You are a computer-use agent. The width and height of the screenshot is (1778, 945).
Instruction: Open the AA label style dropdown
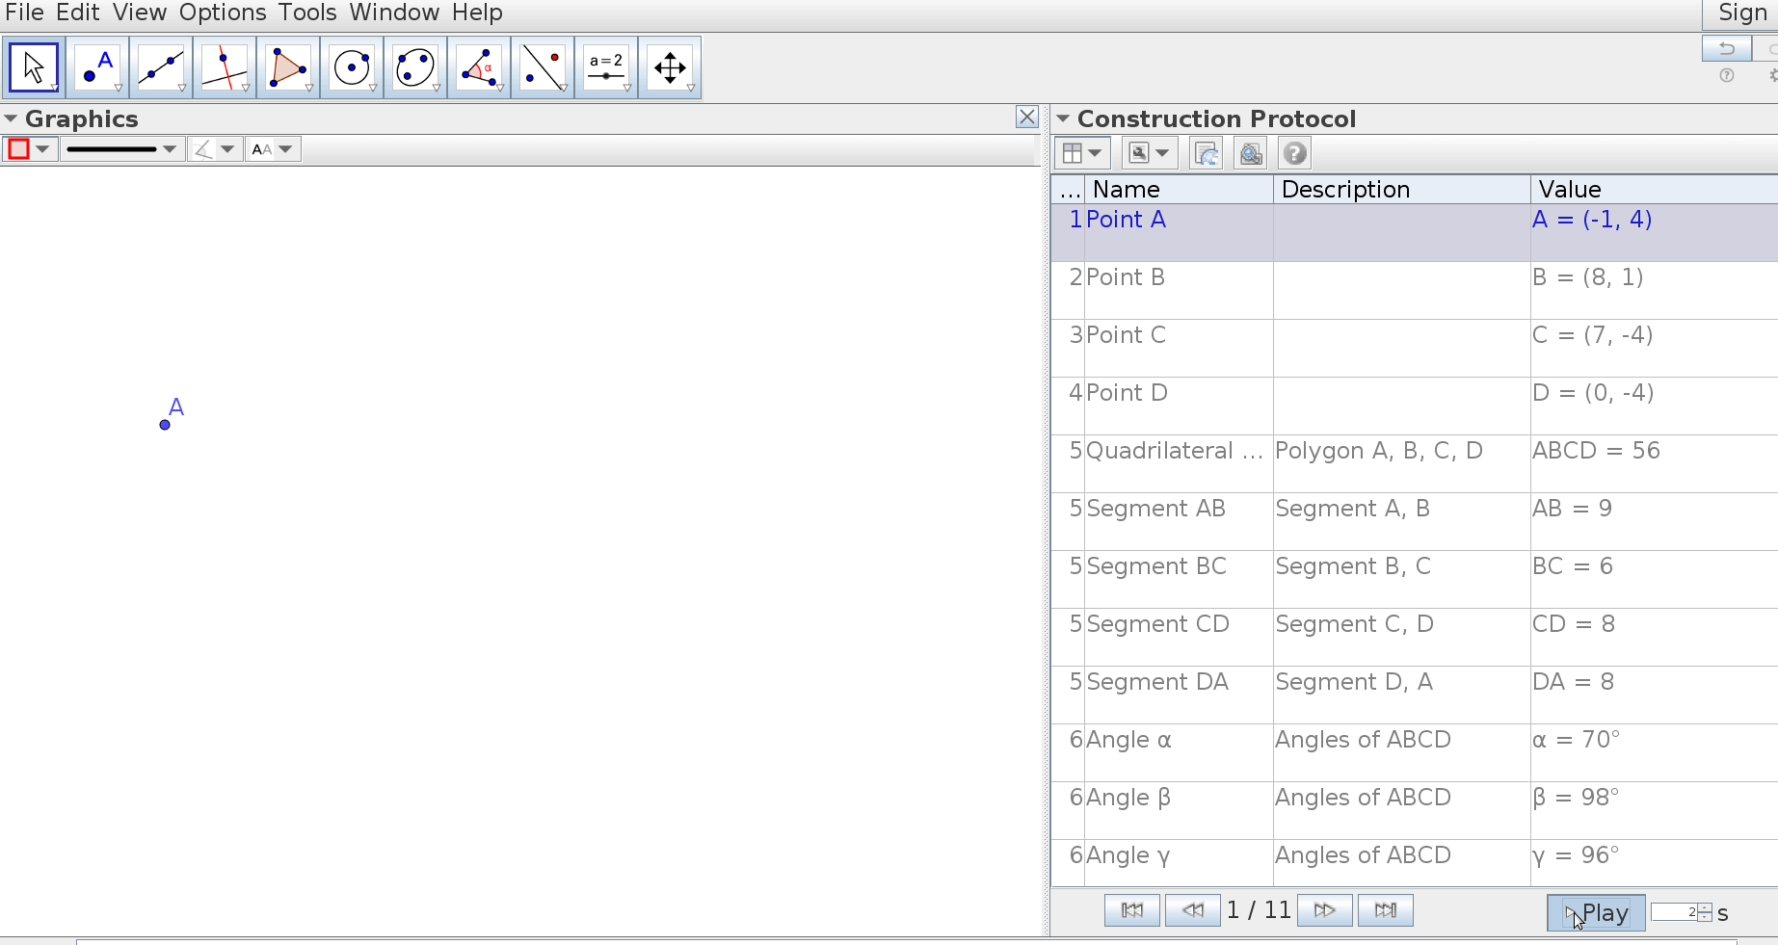pyautogui.click(x=273, y=149)
